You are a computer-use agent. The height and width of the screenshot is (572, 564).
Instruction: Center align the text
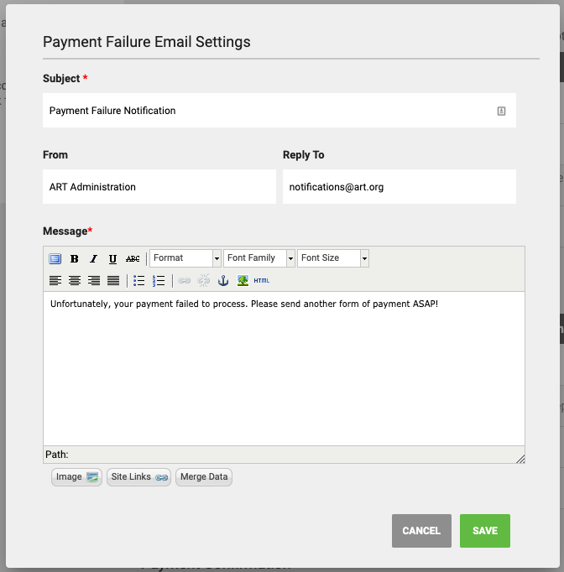point(75,280)
